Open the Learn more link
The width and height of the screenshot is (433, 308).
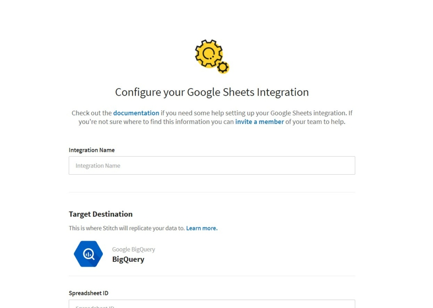tap(202, 228)
